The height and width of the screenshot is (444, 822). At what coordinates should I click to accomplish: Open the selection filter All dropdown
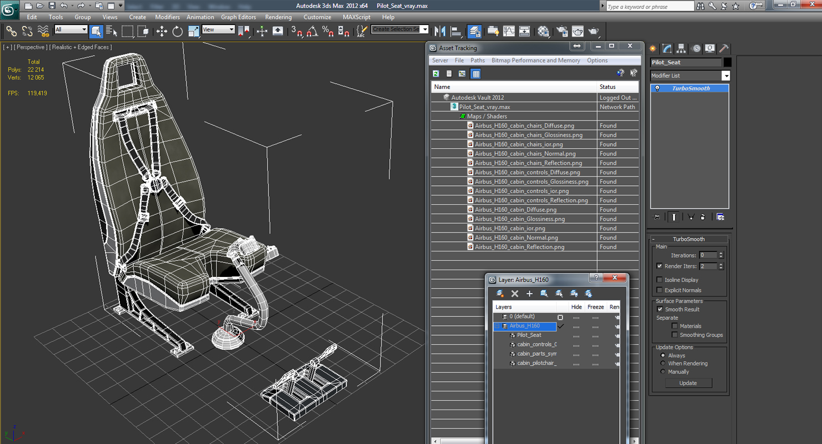click(x=71, y=29)
